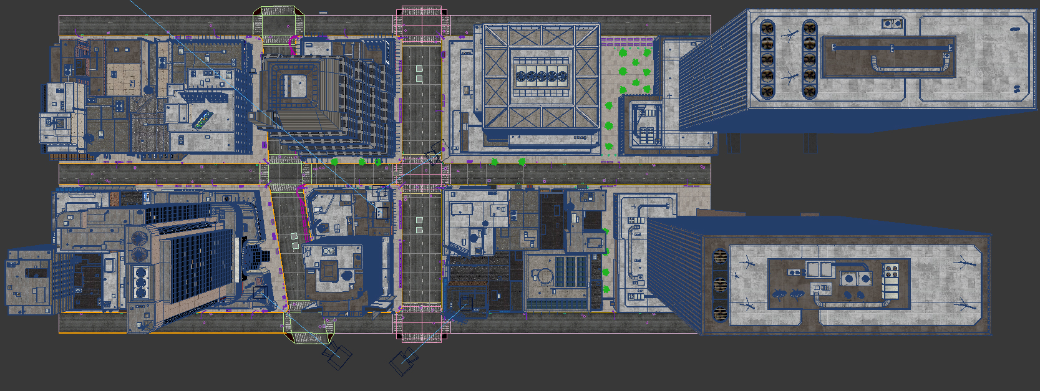Screen dimensions: 1040x391
Task: Select the top pair of white road markers on the vertical road
Action: 419,74
